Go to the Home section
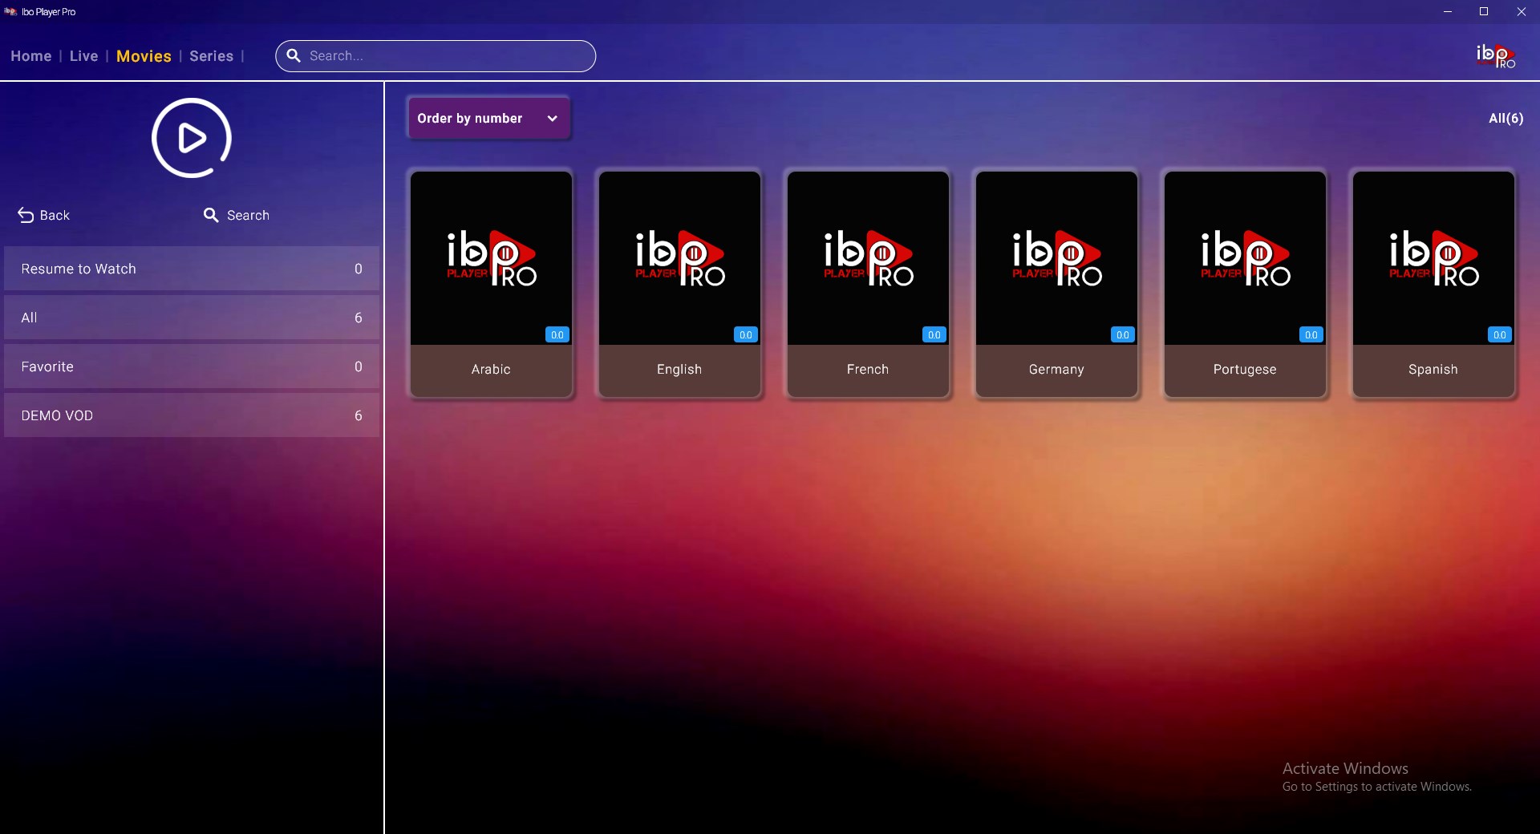 point(30,56)
